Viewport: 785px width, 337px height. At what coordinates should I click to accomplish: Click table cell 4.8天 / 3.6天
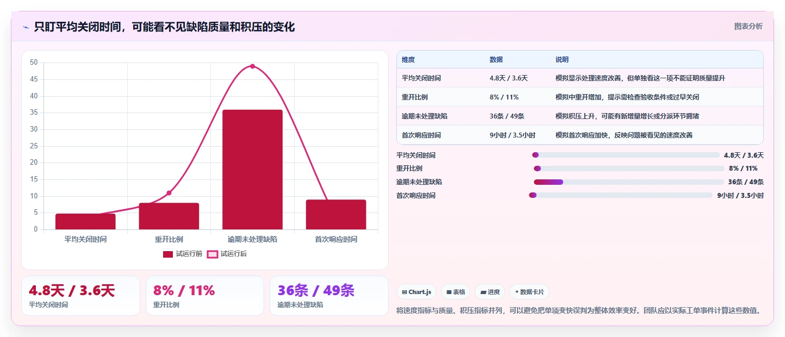point(509,78)
